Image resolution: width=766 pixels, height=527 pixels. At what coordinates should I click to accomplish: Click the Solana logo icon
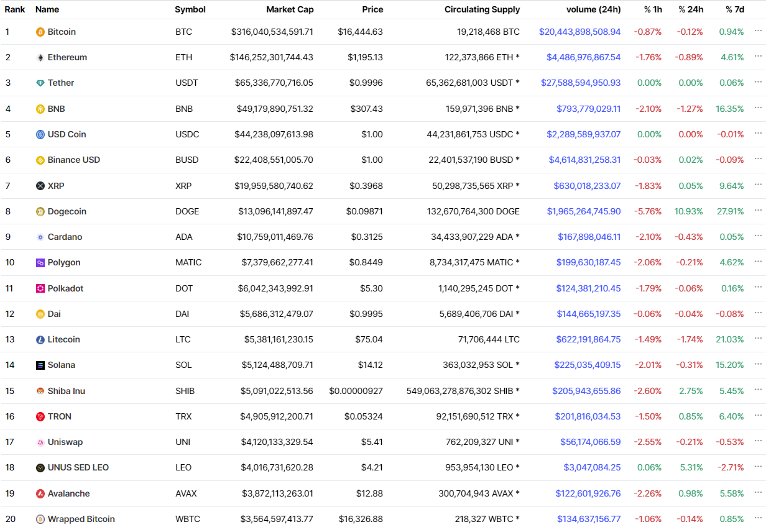40,365
